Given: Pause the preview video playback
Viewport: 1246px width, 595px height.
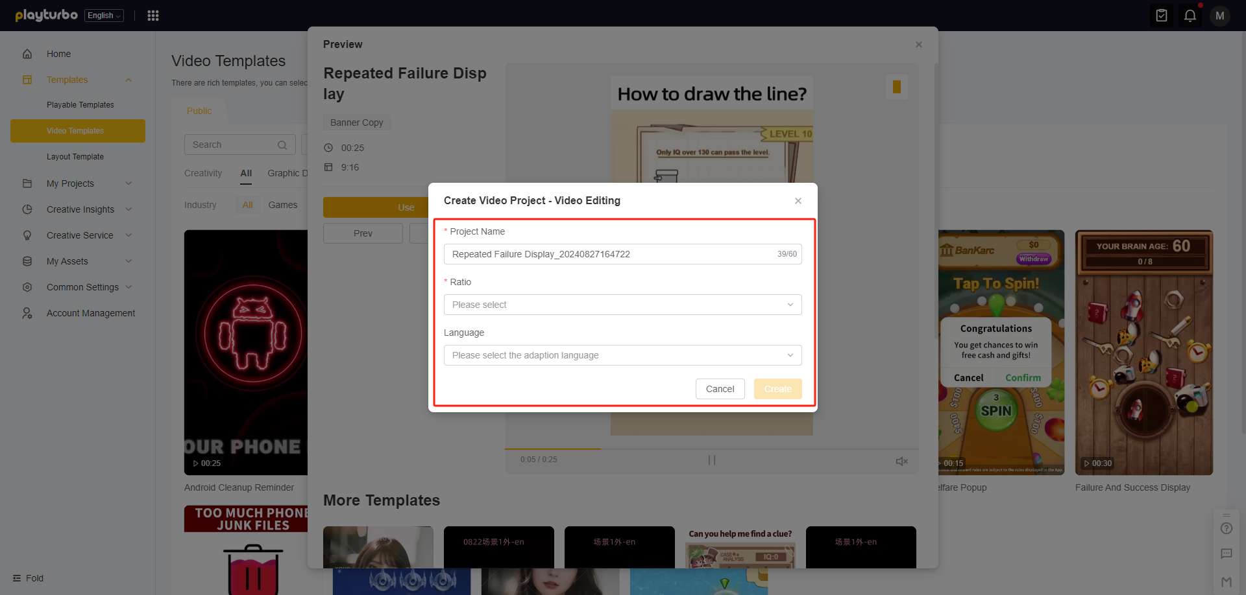Looking at the screenshot, I should [712, 460].
